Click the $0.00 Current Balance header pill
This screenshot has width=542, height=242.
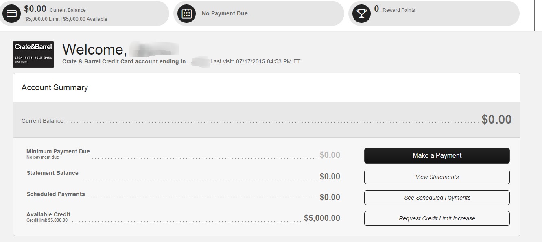click(x=84, y=13)
